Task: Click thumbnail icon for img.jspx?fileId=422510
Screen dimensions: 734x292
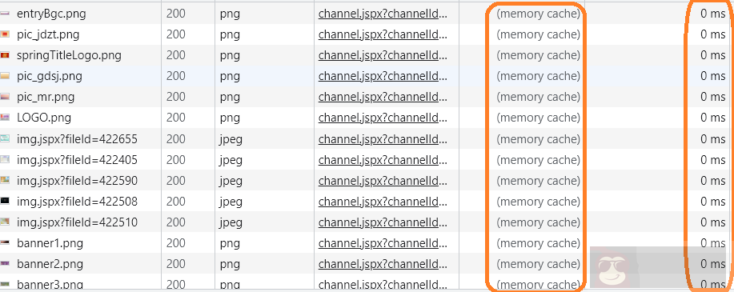Action: 5,222
